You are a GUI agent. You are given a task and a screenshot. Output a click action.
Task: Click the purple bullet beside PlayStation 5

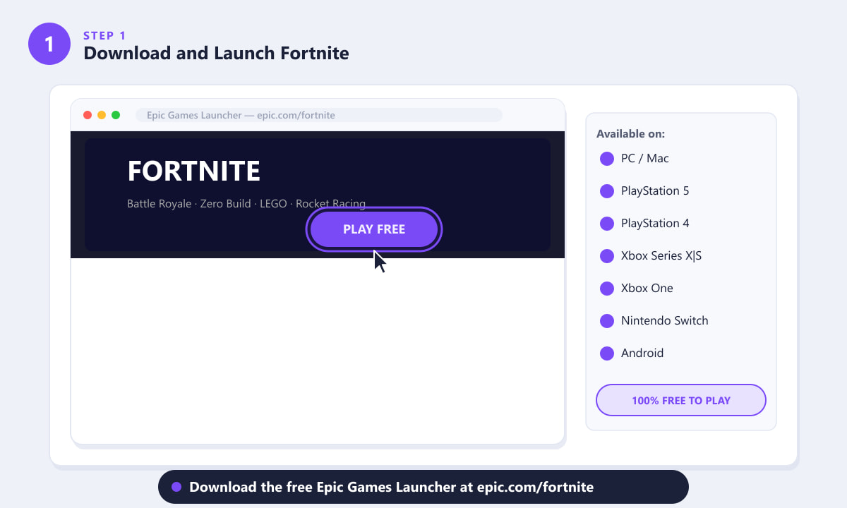[607, 191]
